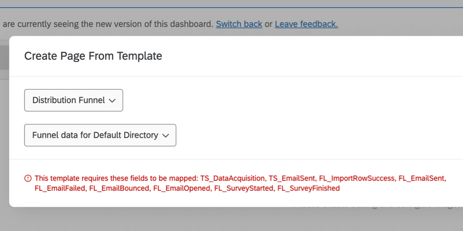The width and height of the screenshot is (463, 231).
Task: Click the Funnel data dropdown chevron arrow
Action: [166, 135]
